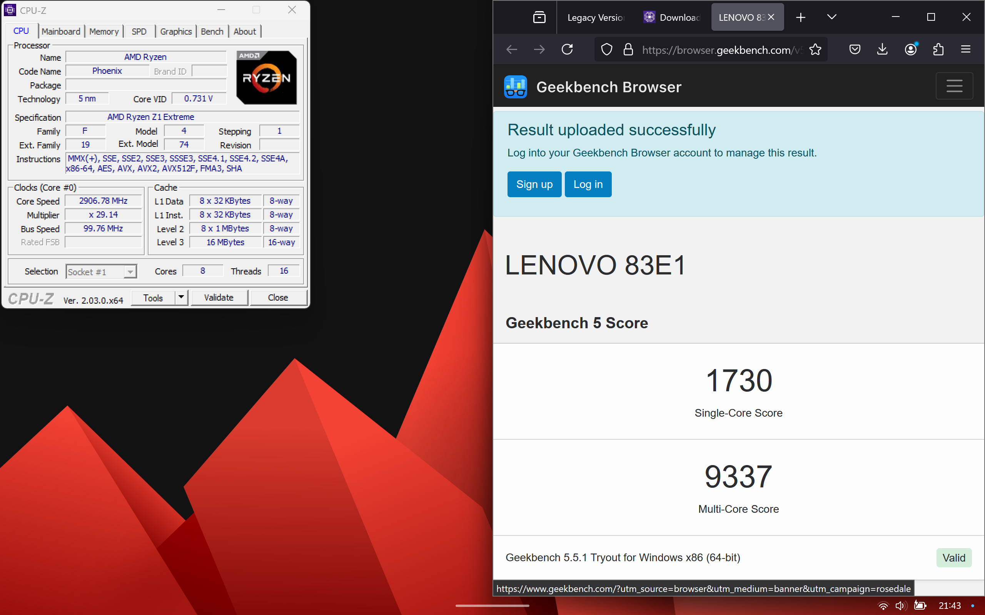This screenshot has width=985, height=615.
Task: Click the Bus Speed value 99.76 MHz
Action: (104, 229)
